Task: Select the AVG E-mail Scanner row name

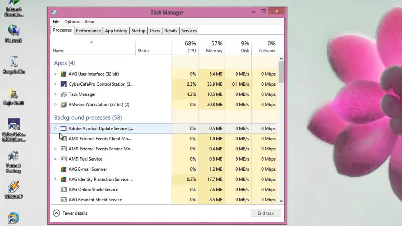Action: 88,169
